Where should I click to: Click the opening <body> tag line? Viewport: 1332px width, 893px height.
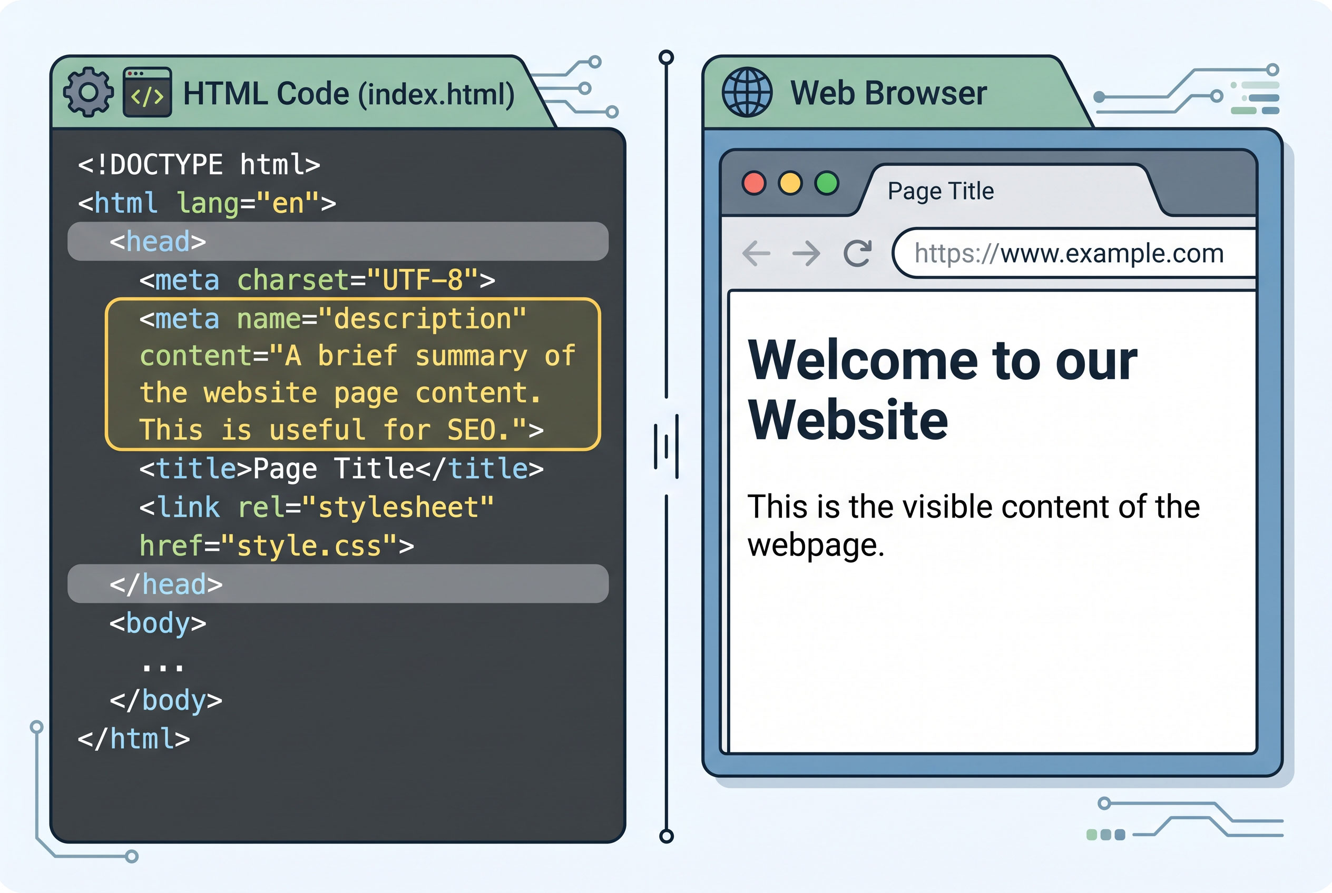(x=158, y=623)
